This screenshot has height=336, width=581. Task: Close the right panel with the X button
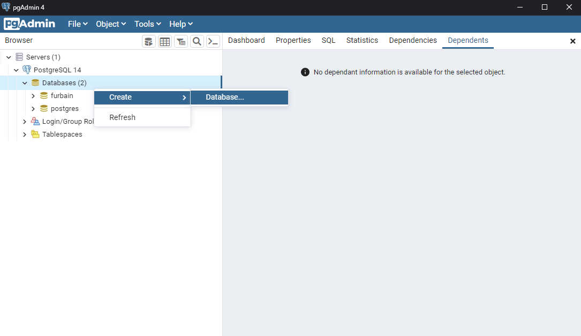pos(573,41)
